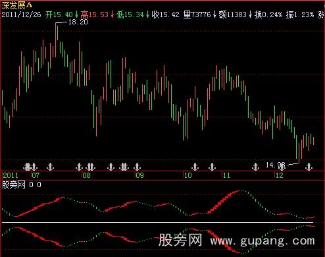
Task: Click the volume 量73776 value
Action: coord(197,14)
